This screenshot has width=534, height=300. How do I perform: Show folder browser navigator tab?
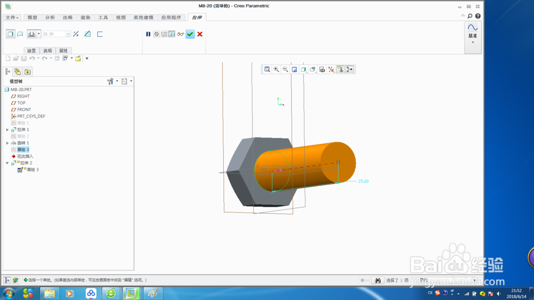tap(18, 72)
